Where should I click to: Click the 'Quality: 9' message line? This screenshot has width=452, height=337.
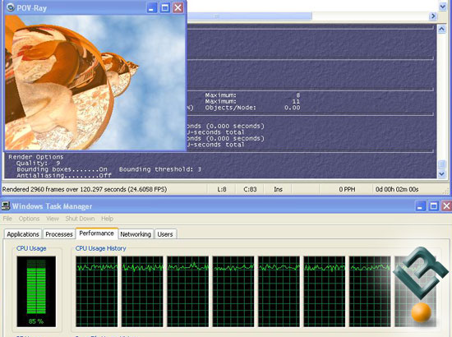38,163
